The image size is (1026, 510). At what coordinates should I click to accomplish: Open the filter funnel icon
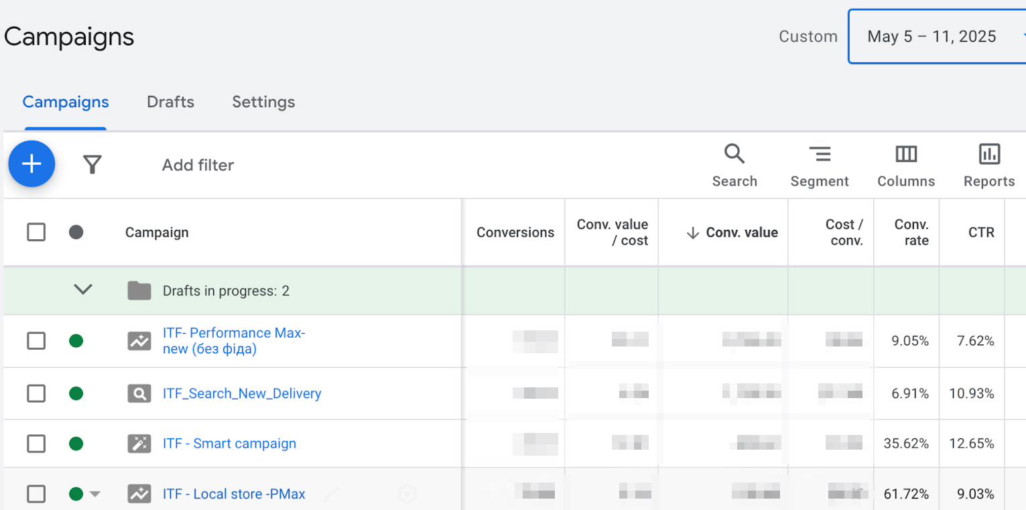click(92, 165)
